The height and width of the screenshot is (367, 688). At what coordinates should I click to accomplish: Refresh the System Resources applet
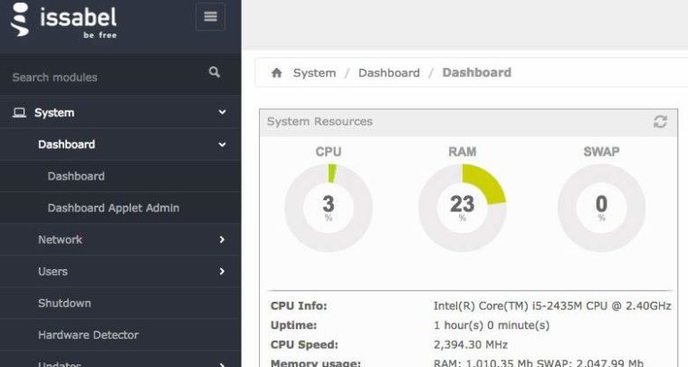(x=660, y=121)
